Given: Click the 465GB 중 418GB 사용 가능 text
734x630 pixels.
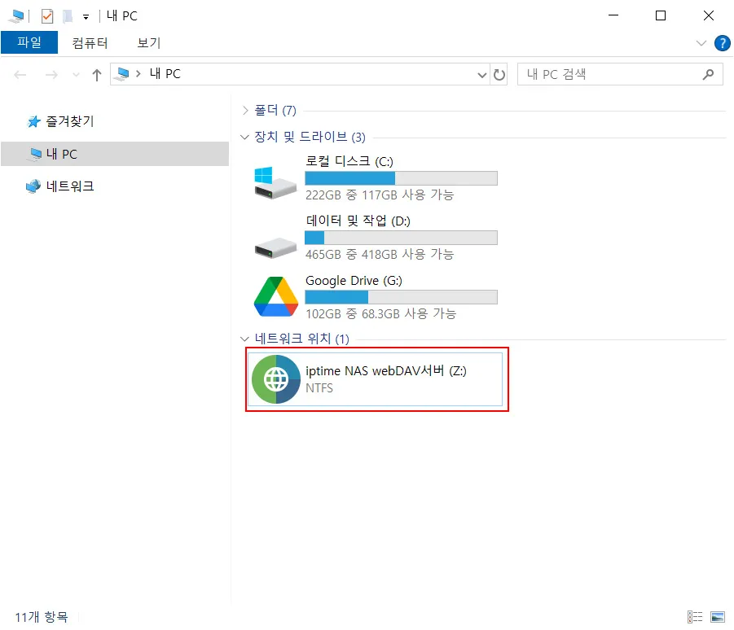Looking at the screenshot, I should (380, 255).
